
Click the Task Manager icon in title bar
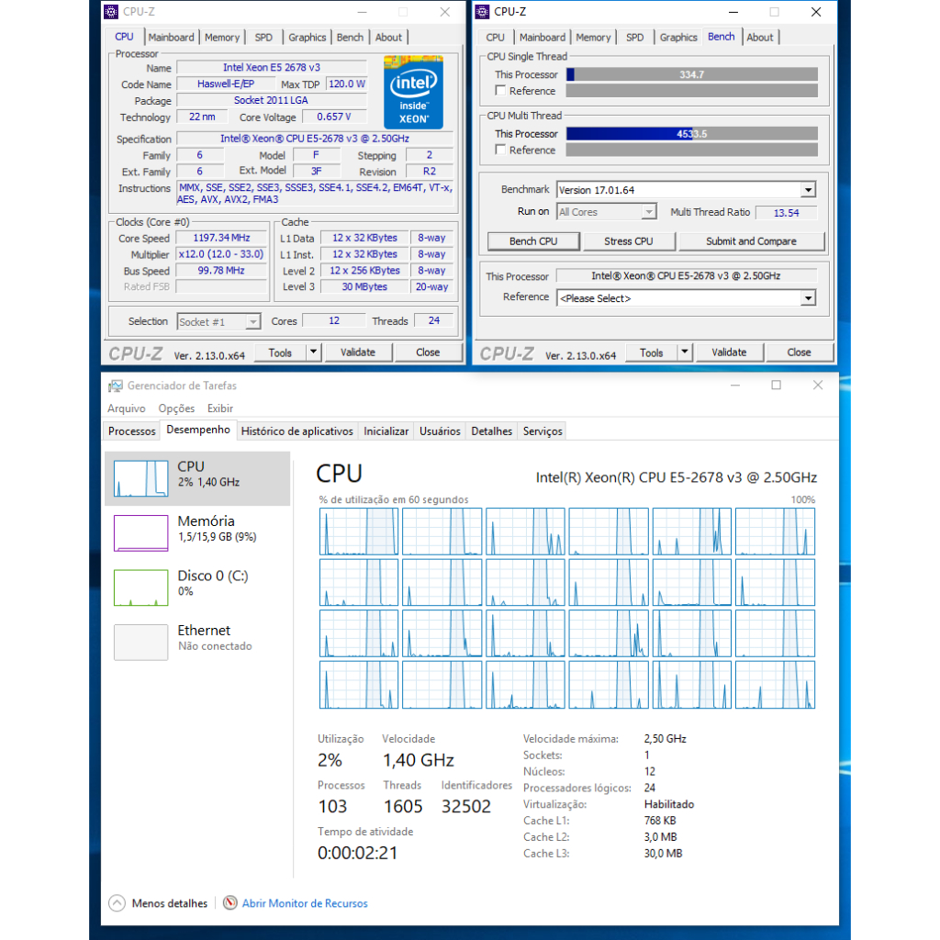point(115,386)
